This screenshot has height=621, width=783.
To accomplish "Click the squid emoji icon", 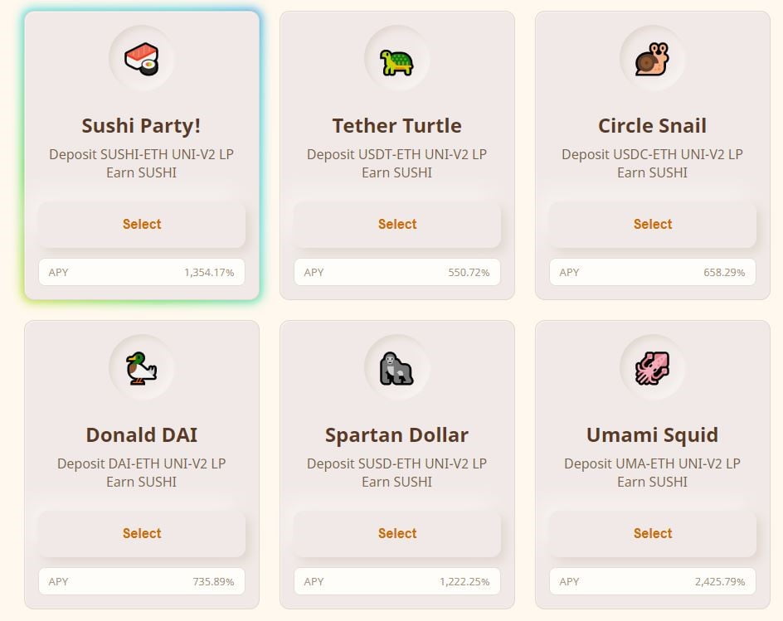I will pos(653,368).
